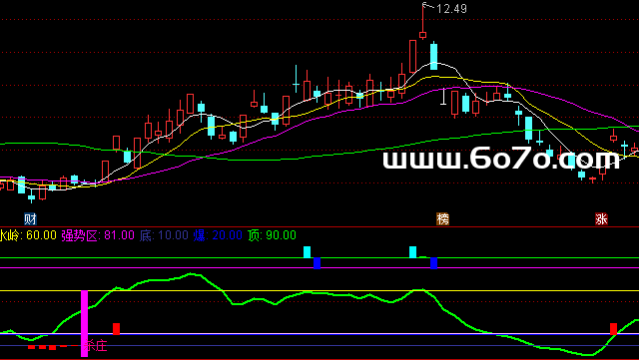Screen dimensions: 639x360
Task: Click the red 杀庄 text label
Action: (96, 346)
